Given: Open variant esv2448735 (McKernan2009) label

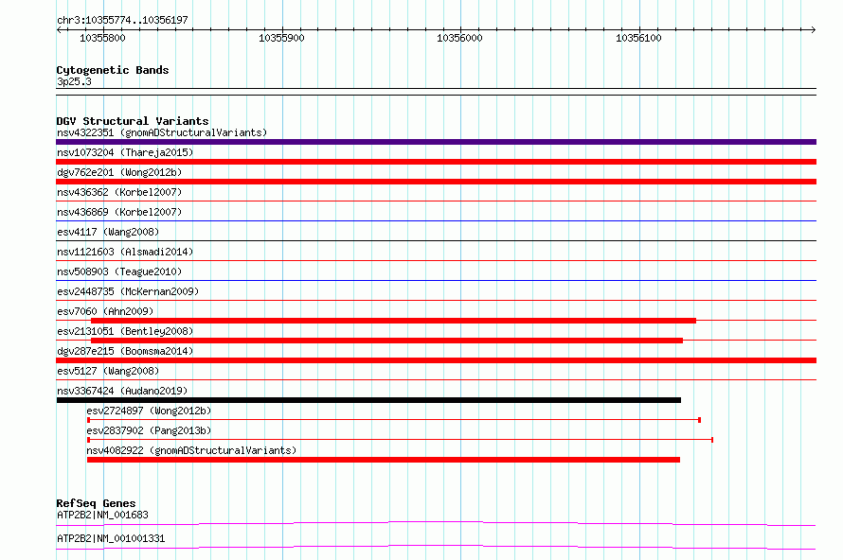Looking at the screenshot, I should tap(128, 291).
